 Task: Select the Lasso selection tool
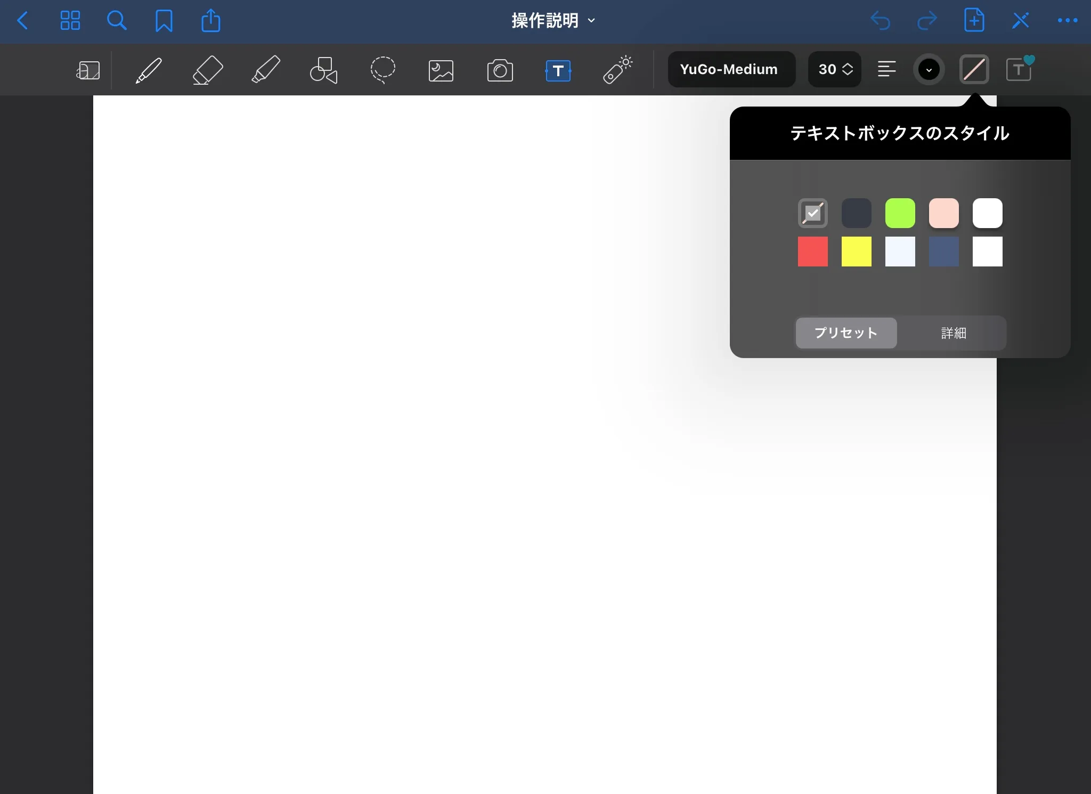pyautogui.click(x=382, y=70)
